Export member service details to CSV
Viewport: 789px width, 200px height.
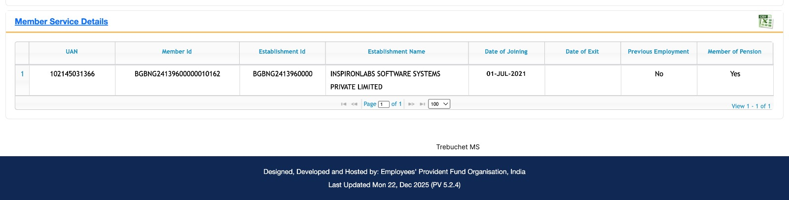click(x=765, y=22)
